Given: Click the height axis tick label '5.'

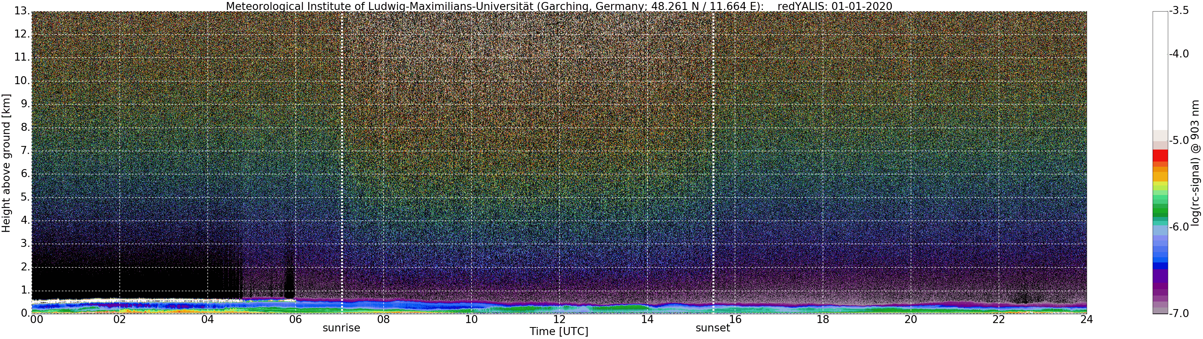Looking at the screenshot, I should point(25,197).
